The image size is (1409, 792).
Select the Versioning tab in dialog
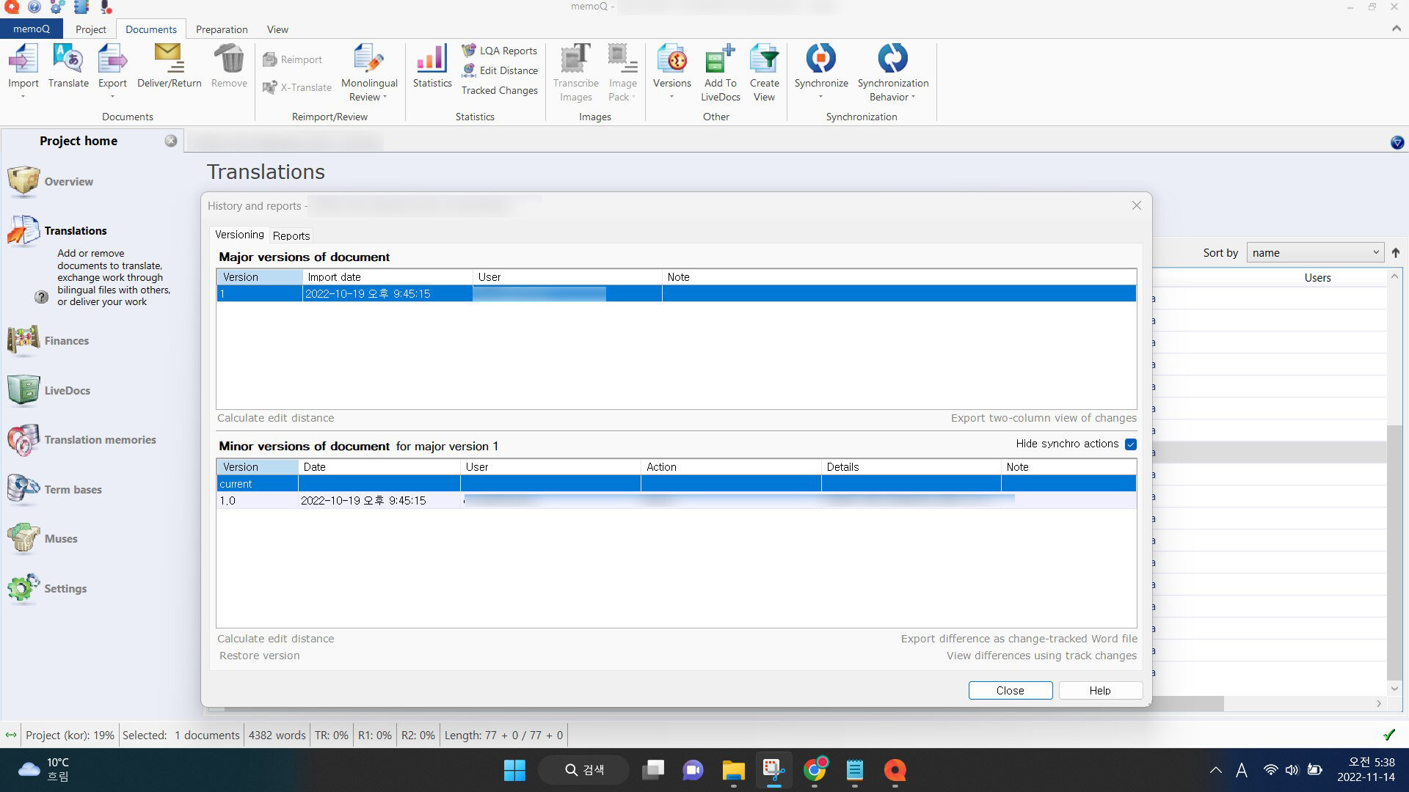click(239, 235)
